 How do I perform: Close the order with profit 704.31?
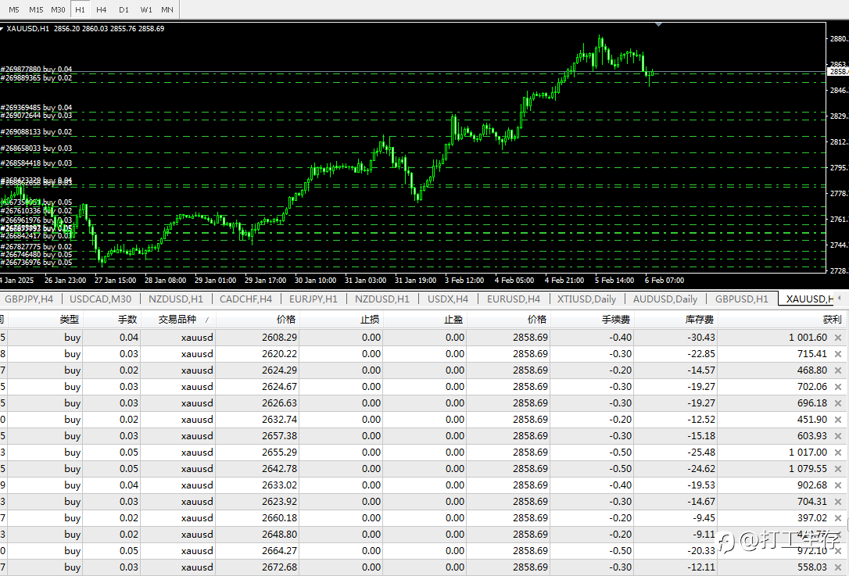(837, 502)
